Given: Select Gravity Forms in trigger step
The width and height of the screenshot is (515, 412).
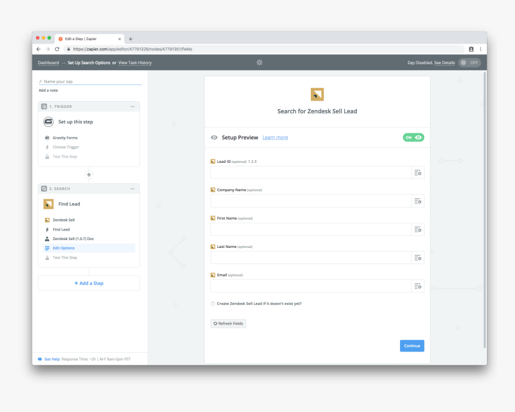Looking at the screenshot, I should pyautogui.click(x=65, y=138).
